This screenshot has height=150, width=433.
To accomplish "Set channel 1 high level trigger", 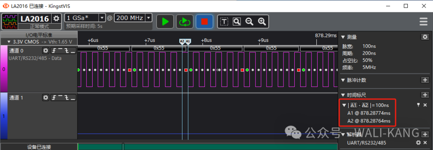I will (x=60, y=97).
